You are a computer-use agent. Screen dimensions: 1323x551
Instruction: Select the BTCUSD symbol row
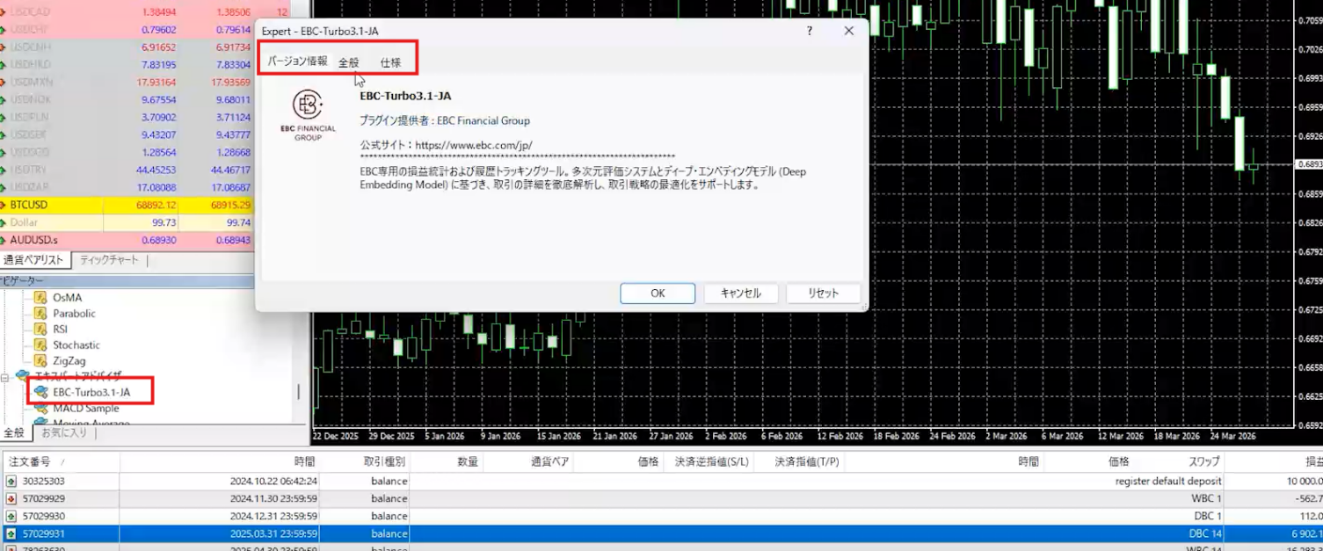[x=127, y=205]
